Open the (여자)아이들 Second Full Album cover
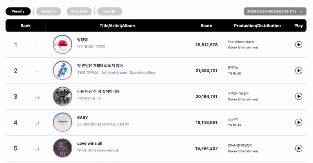 click(63, 96)
